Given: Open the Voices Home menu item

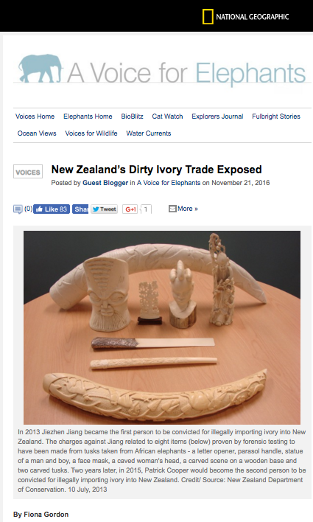Looking at the screenshot, I should (35, 116).
